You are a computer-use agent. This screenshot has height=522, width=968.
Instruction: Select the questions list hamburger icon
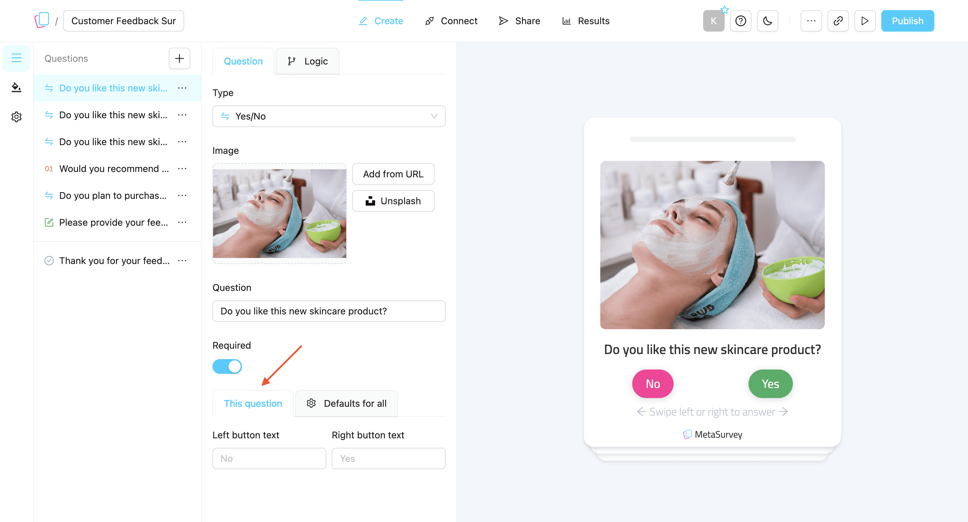(x=16, y=58)
